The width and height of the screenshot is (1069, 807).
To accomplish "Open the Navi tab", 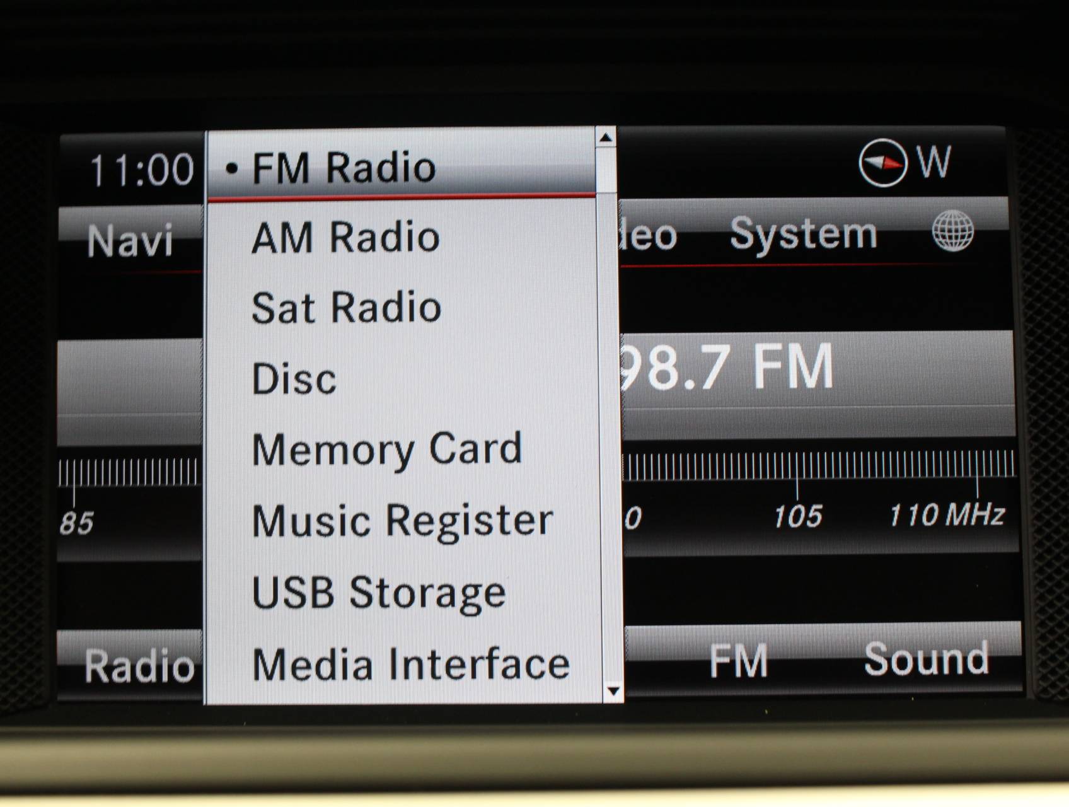I will pos(130,240).
